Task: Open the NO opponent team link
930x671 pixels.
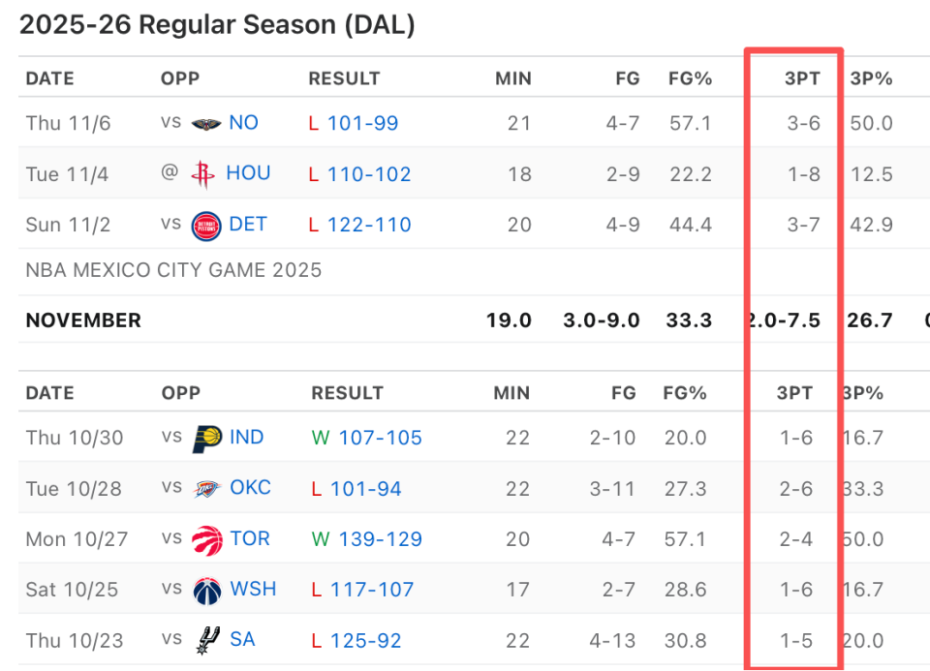Action: click(244, 123)
